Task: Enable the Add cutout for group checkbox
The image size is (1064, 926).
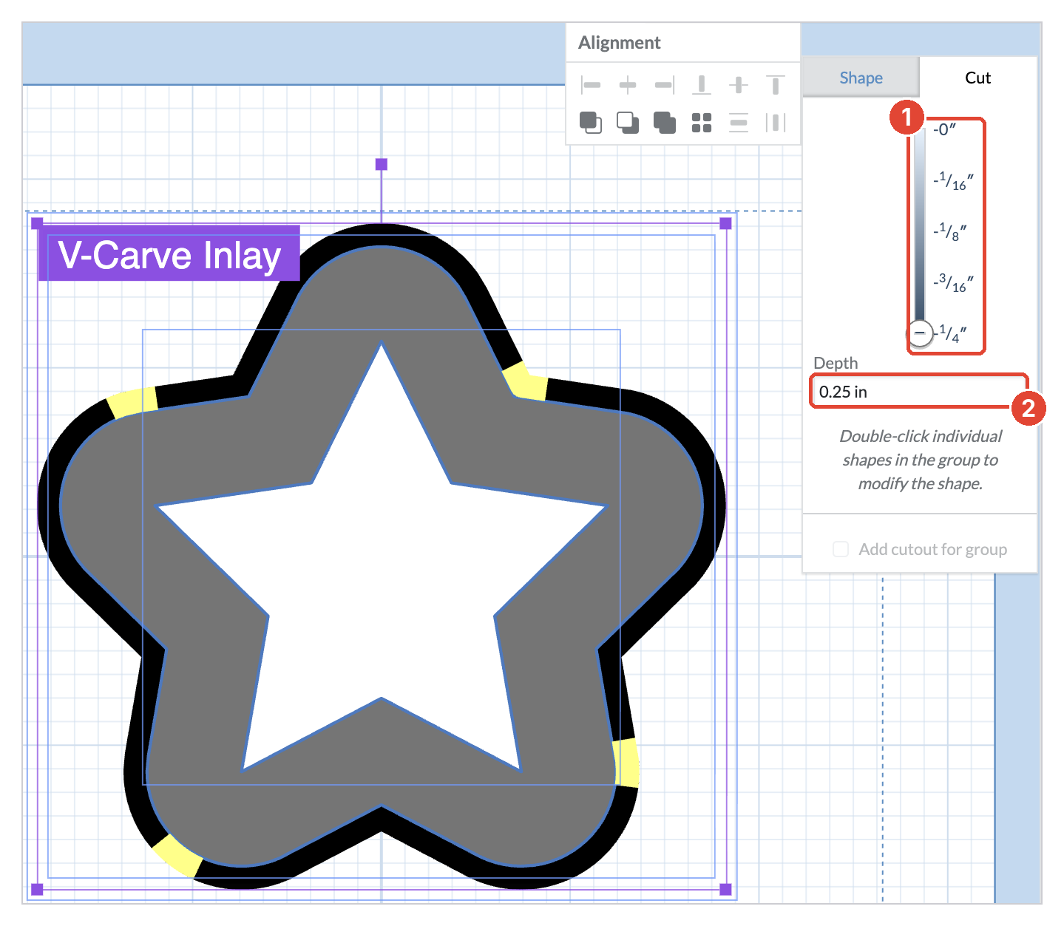Action: click(x=841, y=549)
